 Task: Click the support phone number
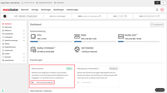tap(29, 3)
